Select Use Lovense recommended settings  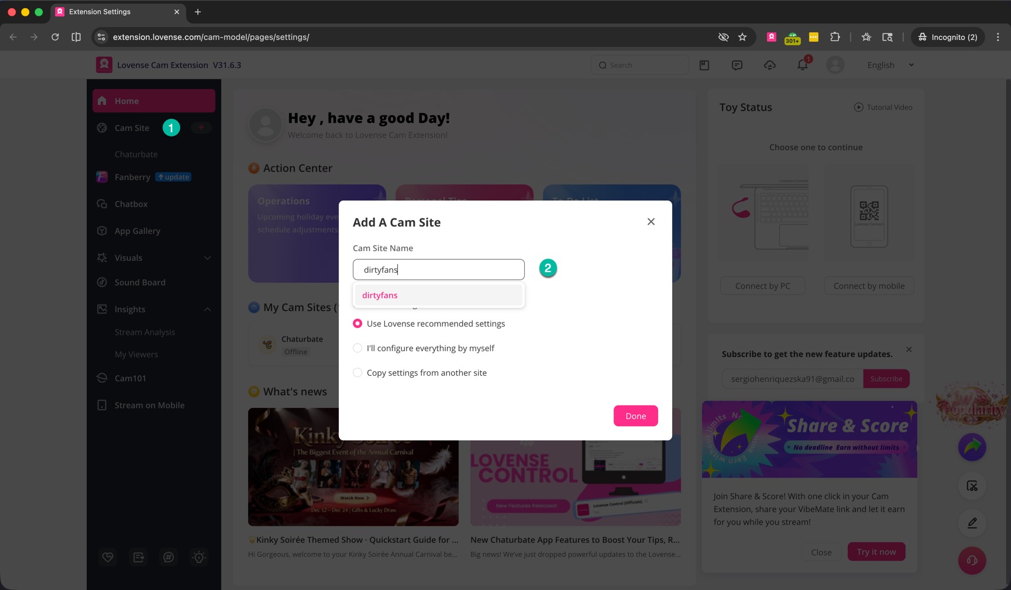pyautogui.click(x=357, y=323)
